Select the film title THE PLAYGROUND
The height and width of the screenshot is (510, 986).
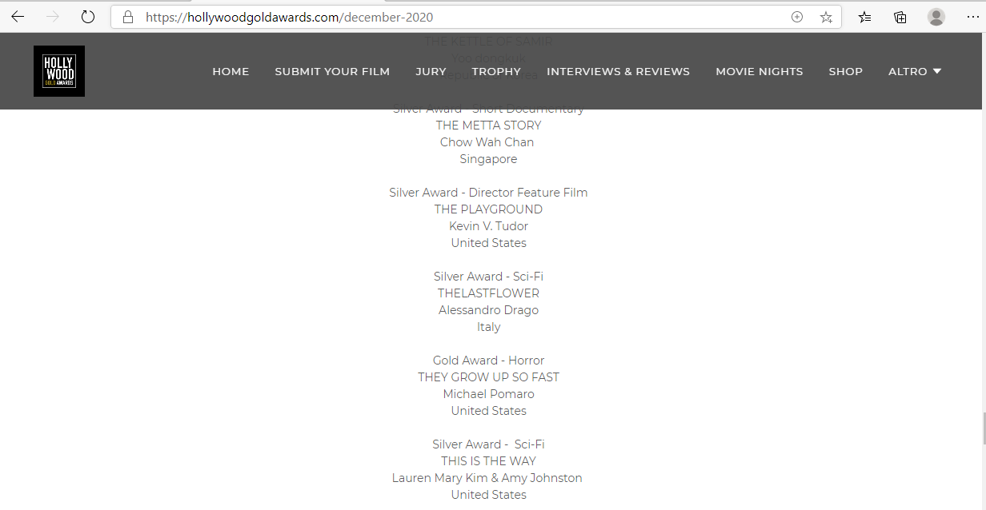[488, 209]
